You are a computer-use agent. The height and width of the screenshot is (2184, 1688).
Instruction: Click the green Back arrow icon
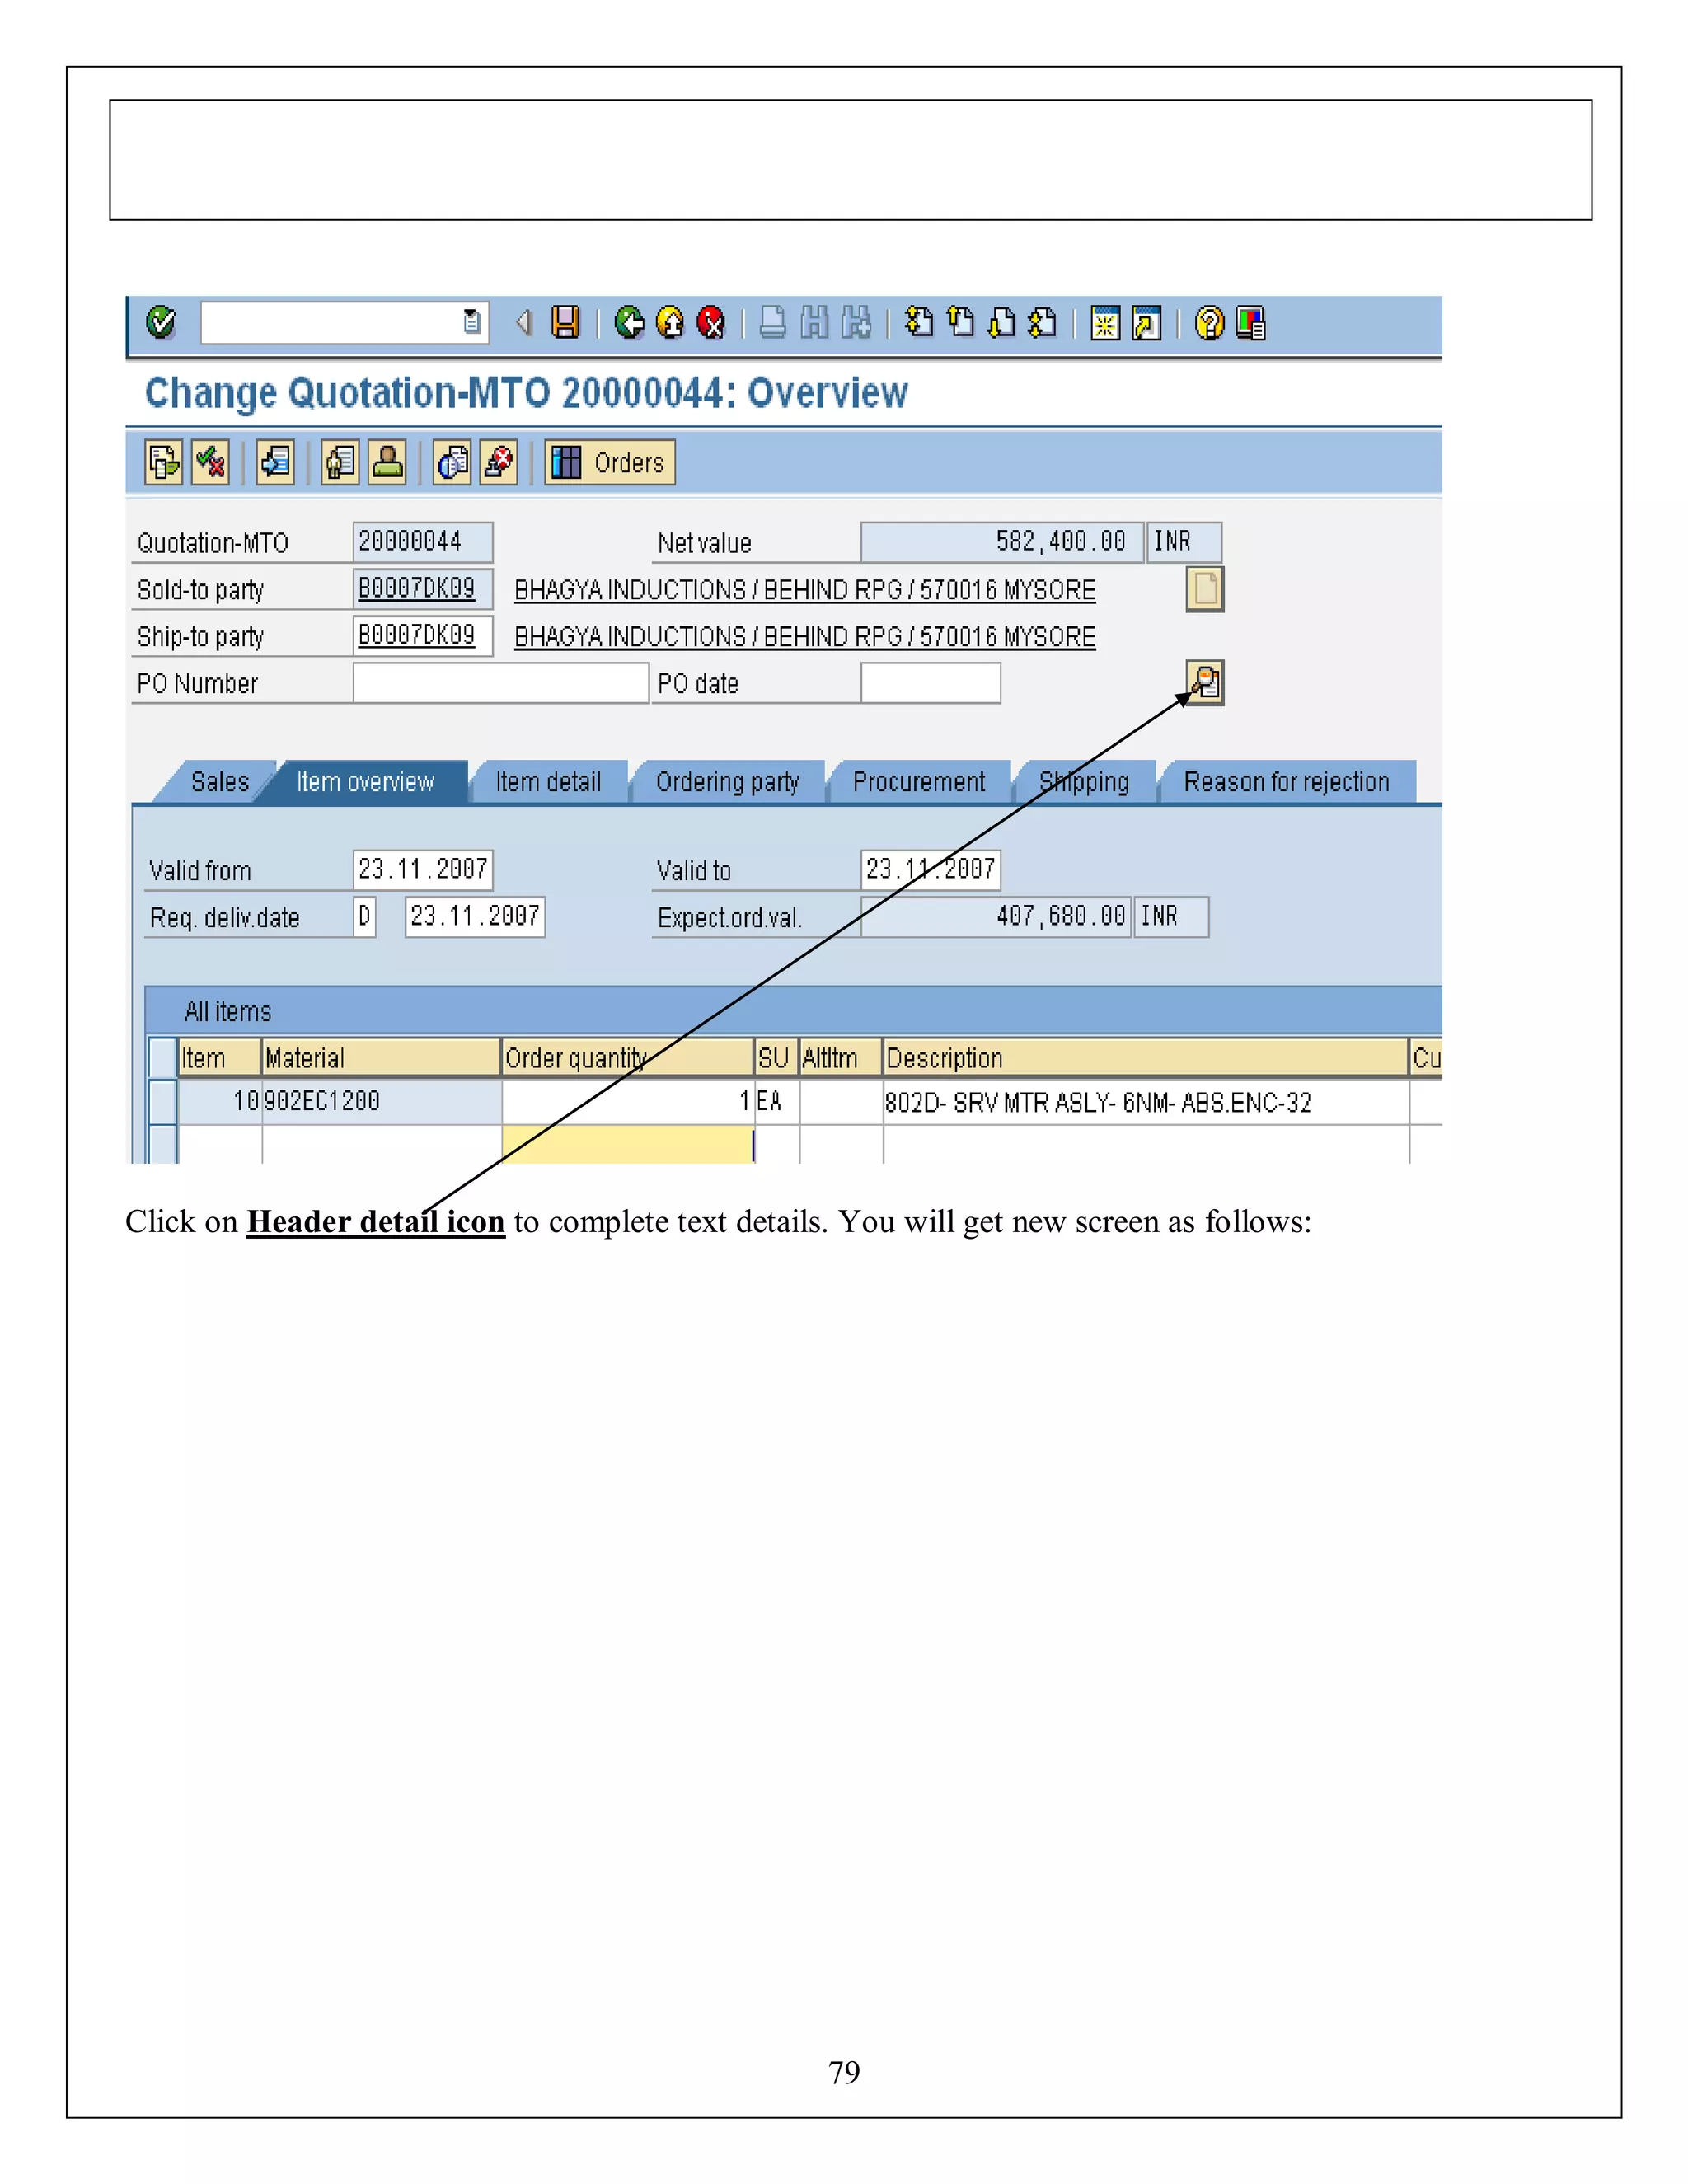click(629, 322)
